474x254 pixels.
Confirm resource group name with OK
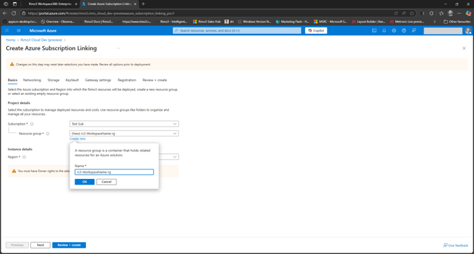(85, 182)
